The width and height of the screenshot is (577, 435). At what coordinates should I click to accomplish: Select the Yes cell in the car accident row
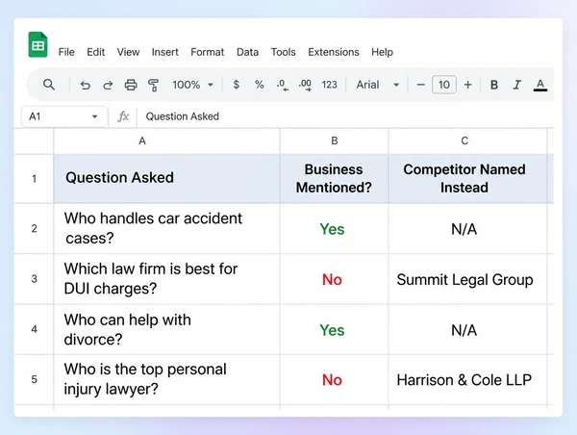[x=334, y=228]
